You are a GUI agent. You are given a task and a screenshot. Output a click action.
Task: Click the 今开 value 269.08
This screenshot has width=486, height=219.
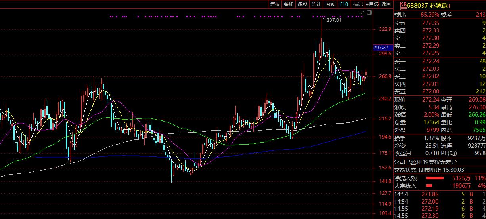(x=476, y=100)
